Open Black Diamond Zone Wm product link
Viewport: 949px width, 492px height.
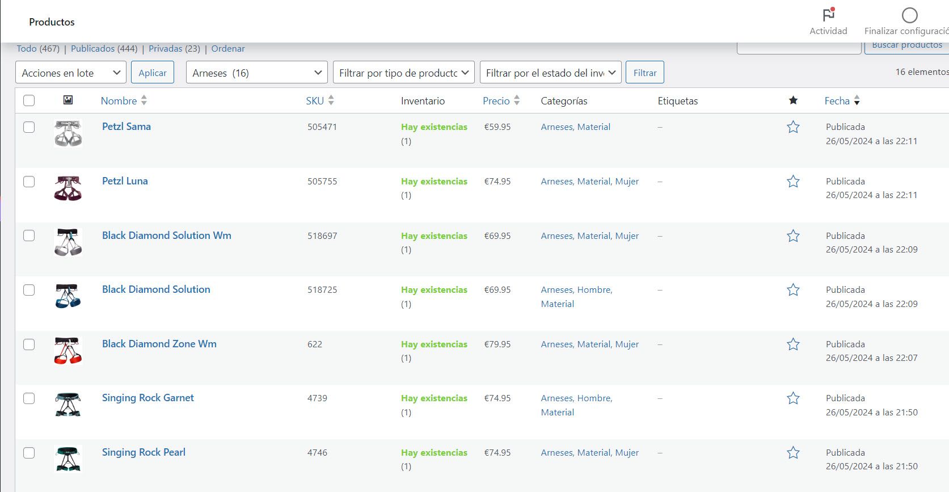pos(159,344)
